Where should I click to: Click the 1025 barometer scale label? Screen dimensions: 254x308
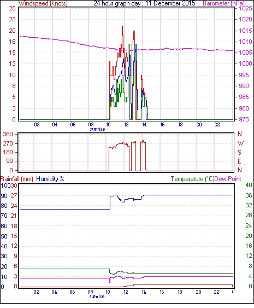245,8
